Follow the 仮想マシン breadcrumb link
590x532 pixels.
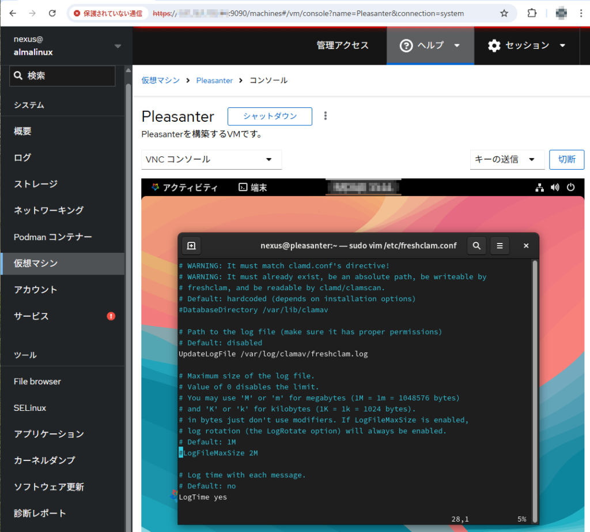(161, 81)
